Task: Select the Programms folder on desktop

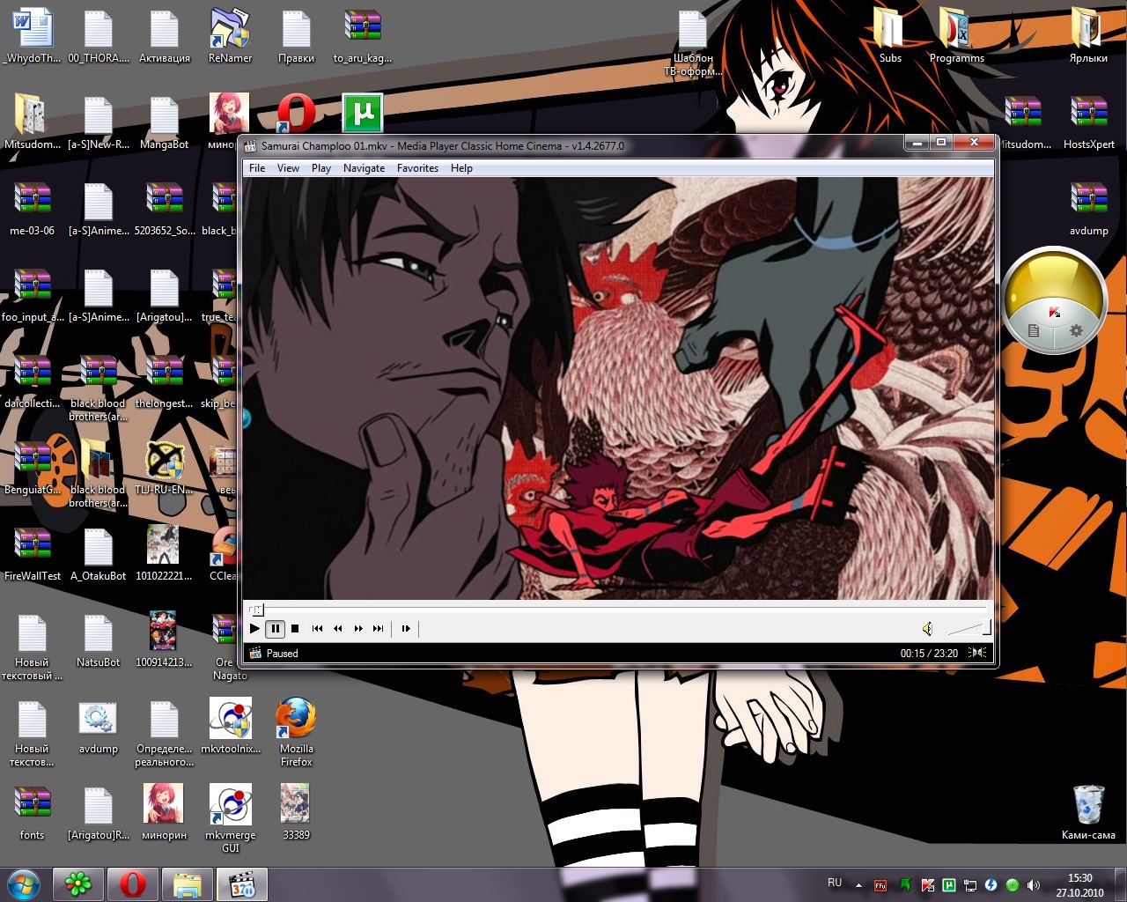Action: pos(956,36)
